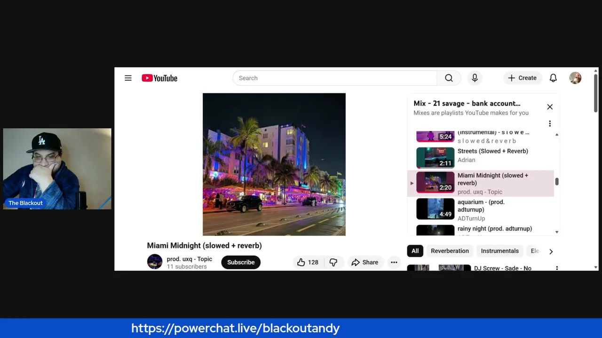602x338 pixels.
Task: Start voice search with the microphone icon
Action: coord(475,78)
